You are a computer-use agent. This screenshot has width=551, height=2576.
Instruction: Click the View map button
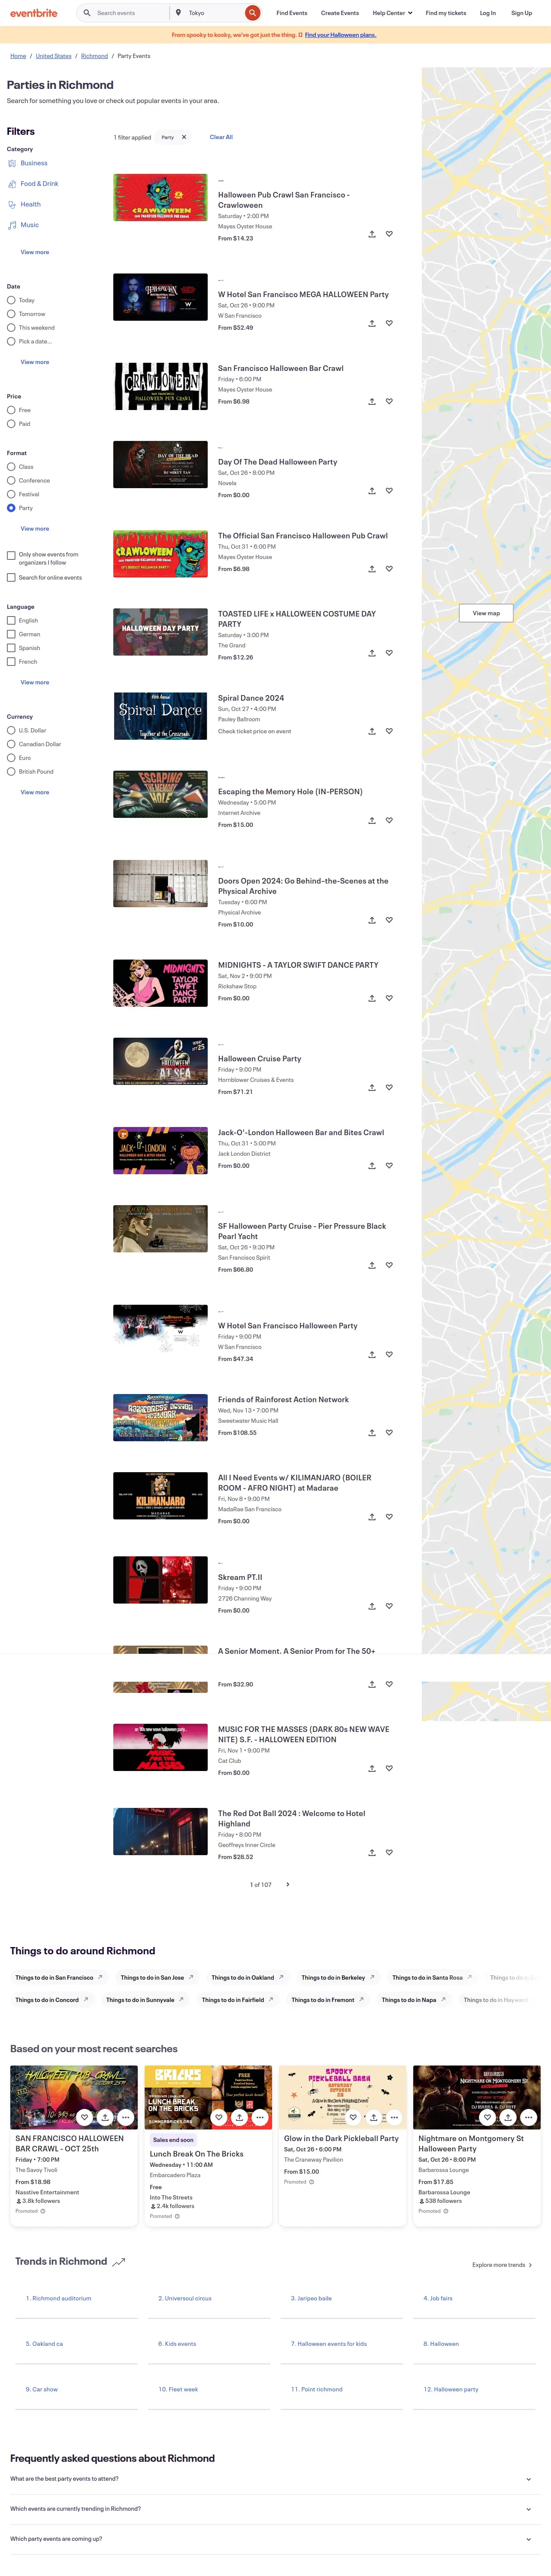pos(486,613)
